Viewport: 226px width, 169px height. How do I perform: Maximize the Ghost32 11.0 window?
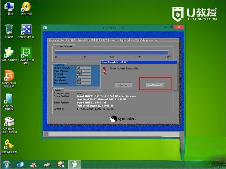(x=171, y=27)
